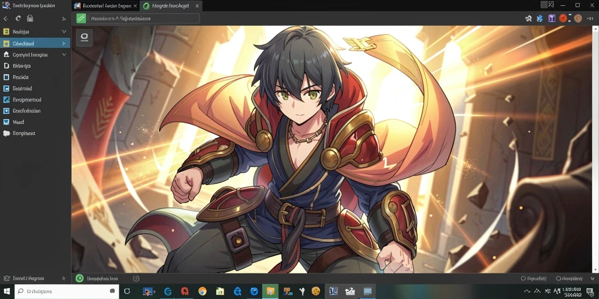The width and height of the screenshot is (599, 299).
Task: Select the sidebar row with the house icon
Action: [35, 54]
